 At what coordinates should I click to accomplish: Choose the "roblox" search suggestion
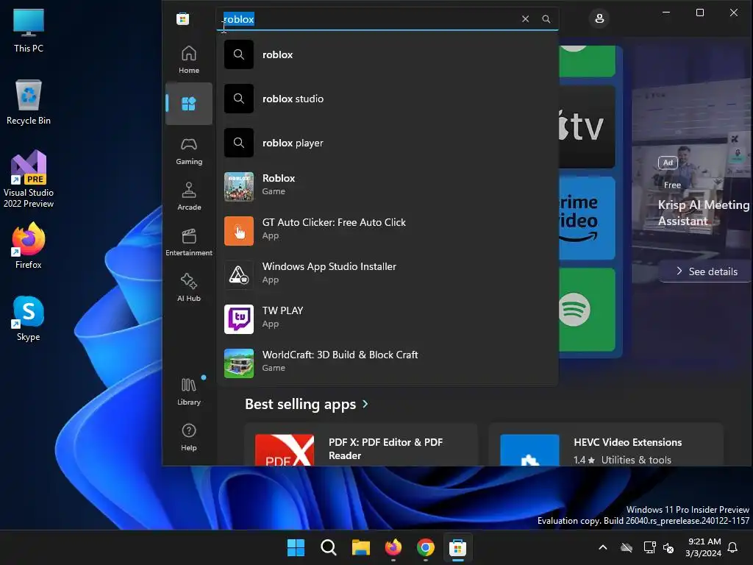point(387,54)
